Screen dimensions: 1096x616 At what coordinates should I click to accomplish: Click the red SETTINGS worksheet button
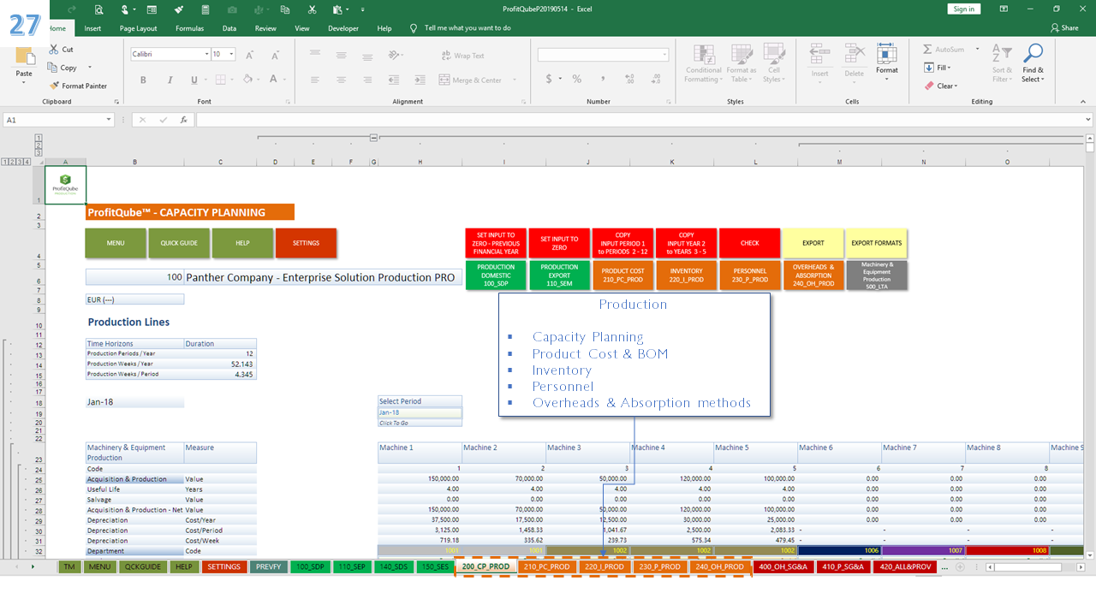pos(306,243)
